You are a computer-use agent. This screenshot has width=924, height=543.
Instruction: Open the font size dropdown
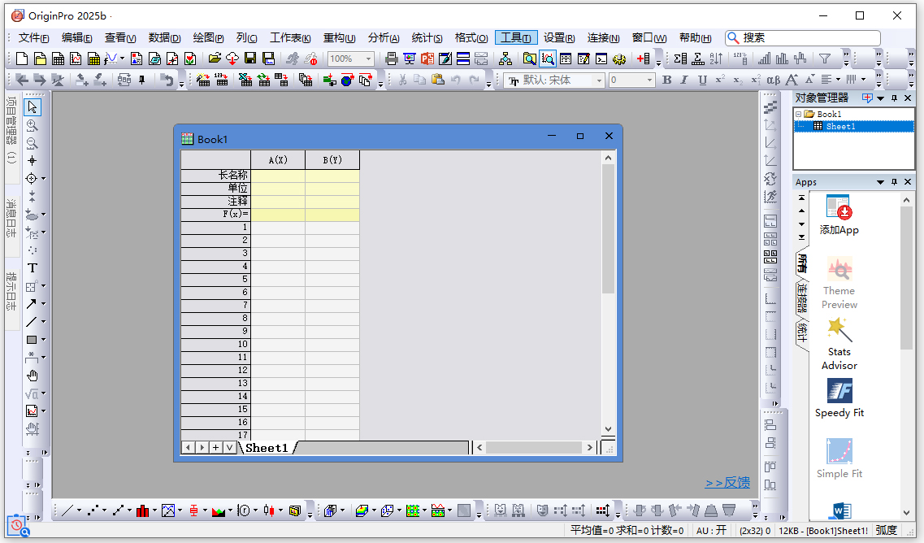[x=649, y=80]
